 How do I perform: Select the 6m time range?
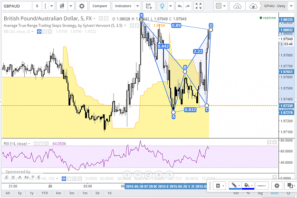point(58,193)
